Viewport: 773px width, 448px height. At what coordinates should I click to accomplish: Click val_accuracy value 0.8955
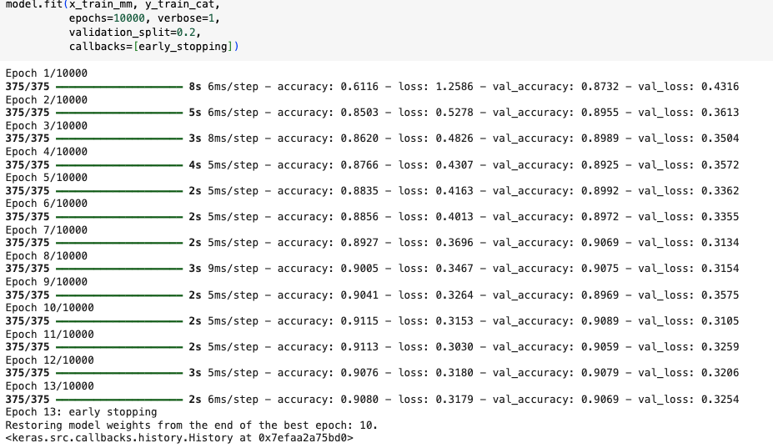click(x=600, y=113)
